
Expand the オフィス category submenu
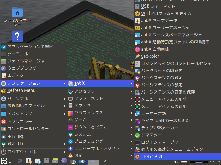[101, 106]
